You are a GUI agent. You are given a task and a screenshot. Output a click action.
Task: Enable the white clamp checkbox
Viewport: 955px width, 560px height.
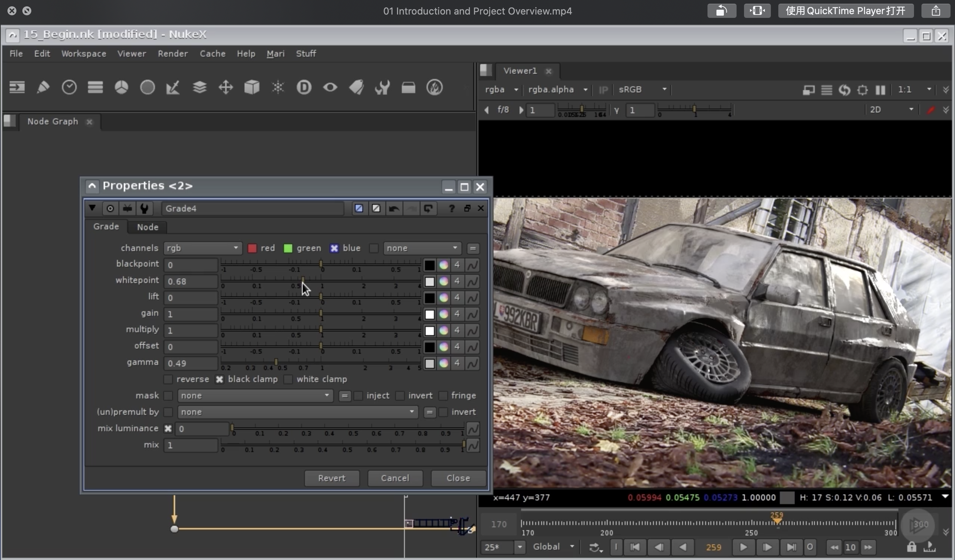(x=288, y=379)
